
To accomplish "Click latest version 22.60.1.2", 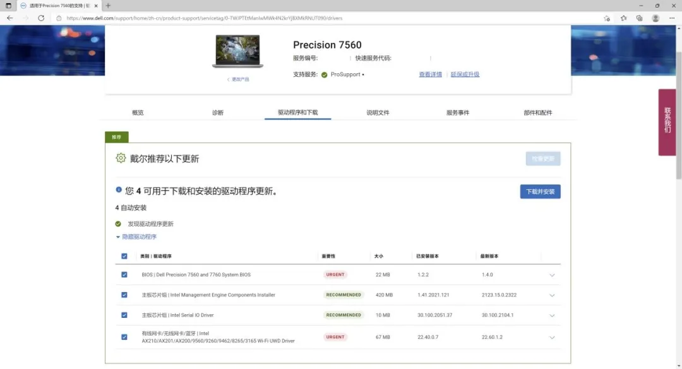I will (492, 337).
